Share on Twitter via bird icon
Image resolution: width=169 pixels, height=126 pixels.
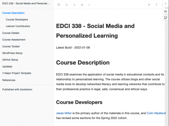tap(149, 5)
